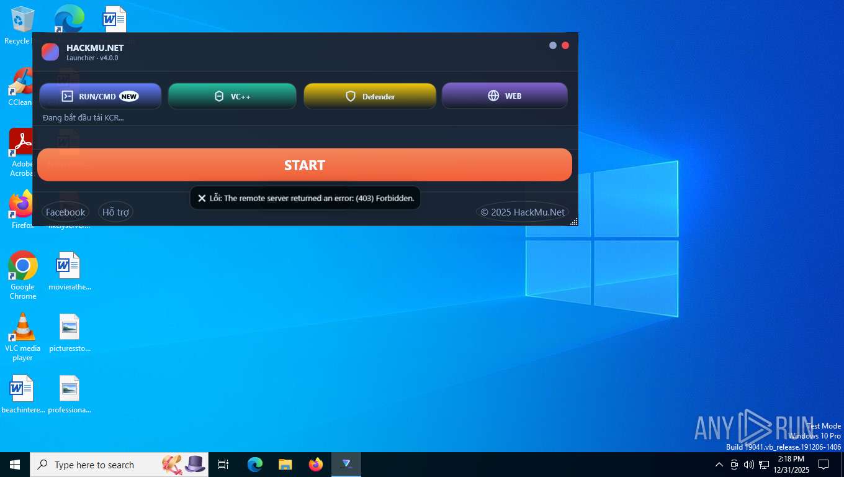
Task: Click the resize grip of launcher window
Action: click(573, 221)
